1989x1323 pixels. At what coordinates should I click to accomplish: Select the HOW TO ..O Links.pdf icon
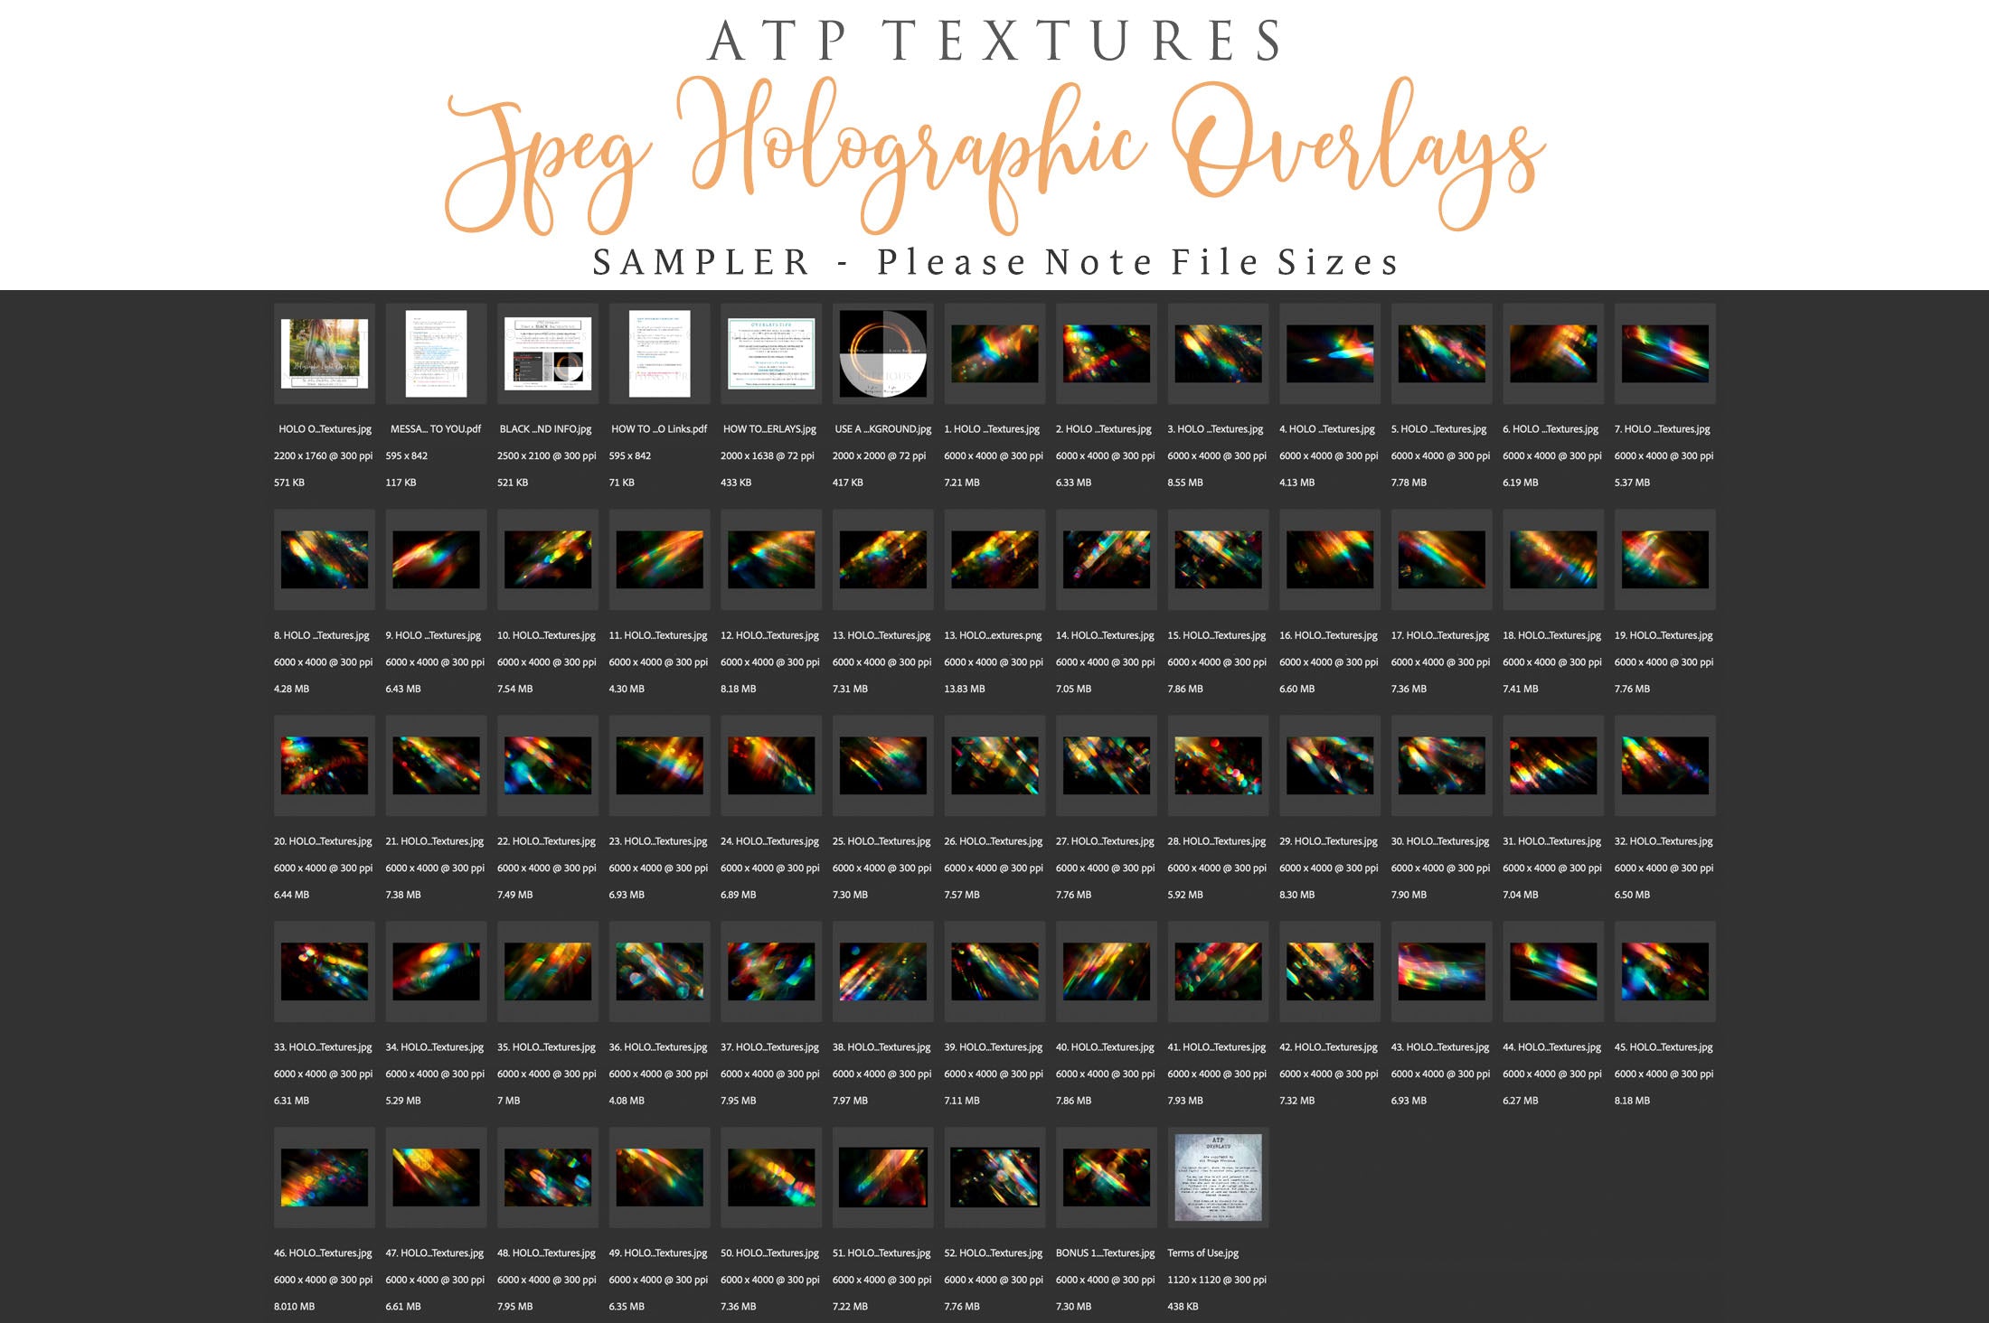pyautogui.click(x=659, y=353)
